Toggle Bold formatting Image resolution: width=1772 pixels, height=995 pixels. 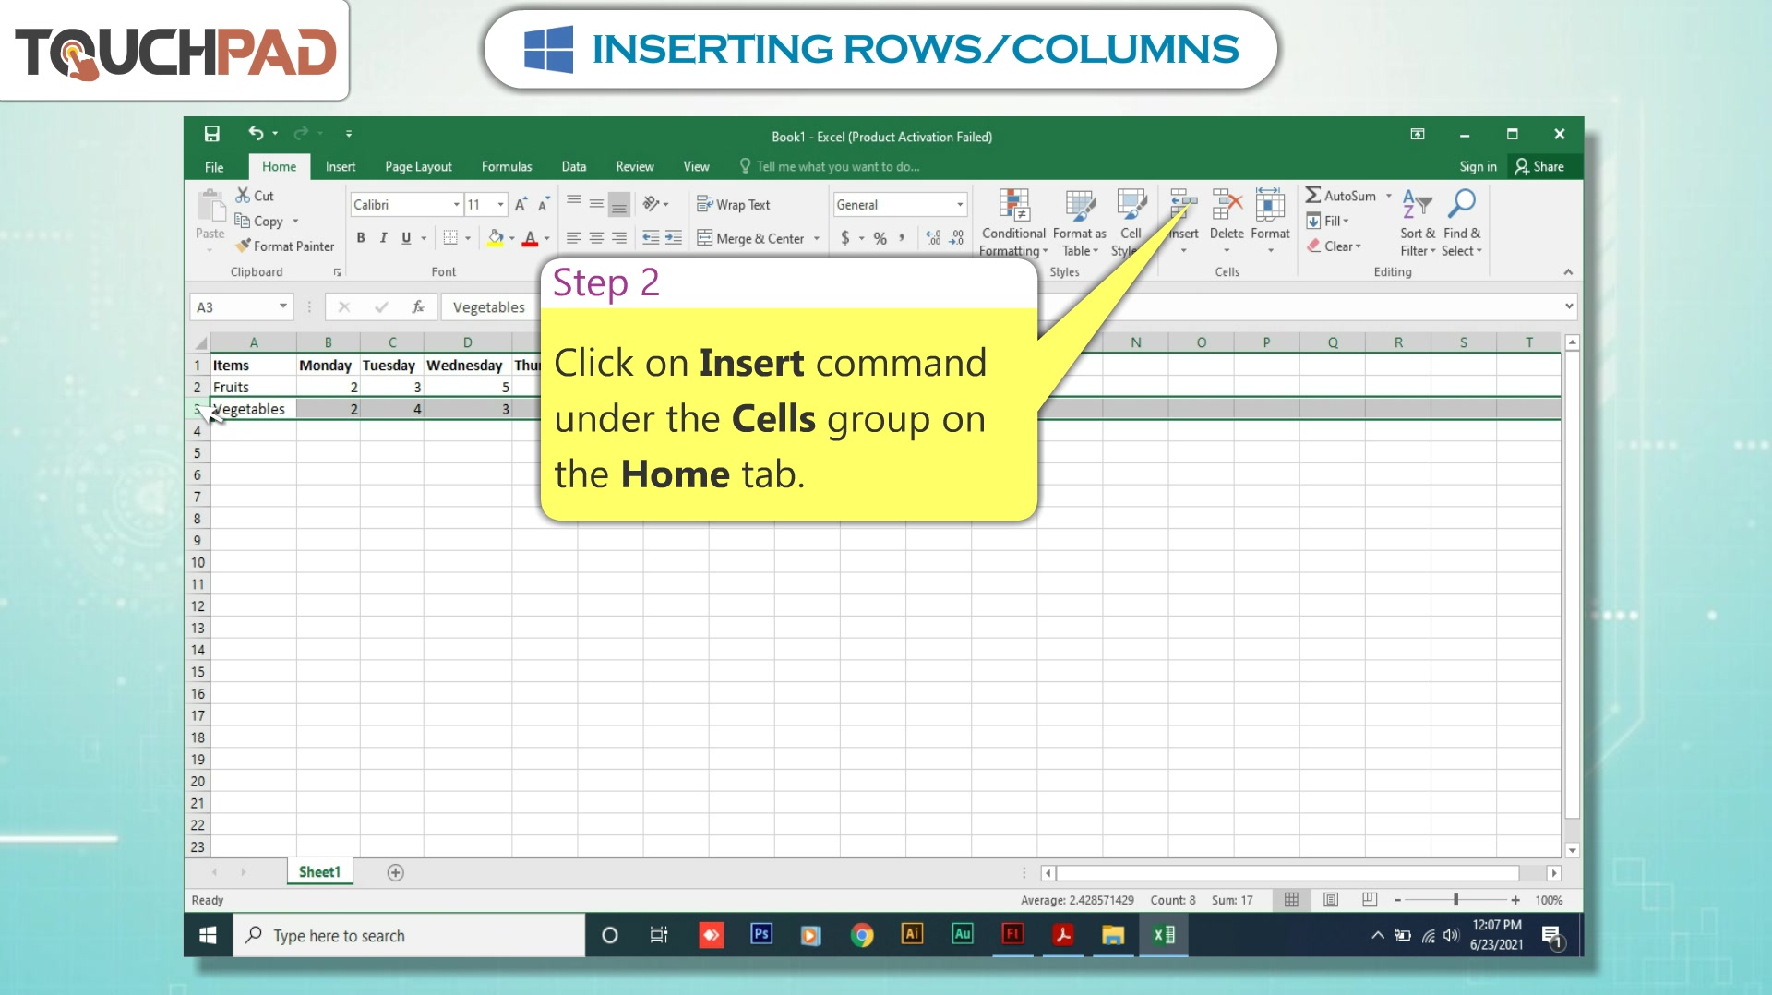pyautogui.click(x=361, y=238)
